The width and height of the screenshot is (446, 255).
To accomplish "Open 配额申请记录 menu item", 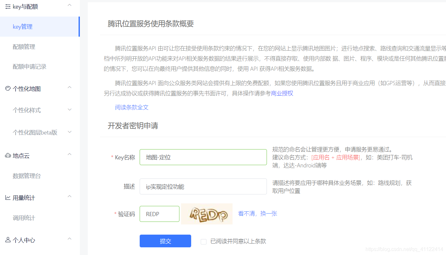I will tap(30, 67).
